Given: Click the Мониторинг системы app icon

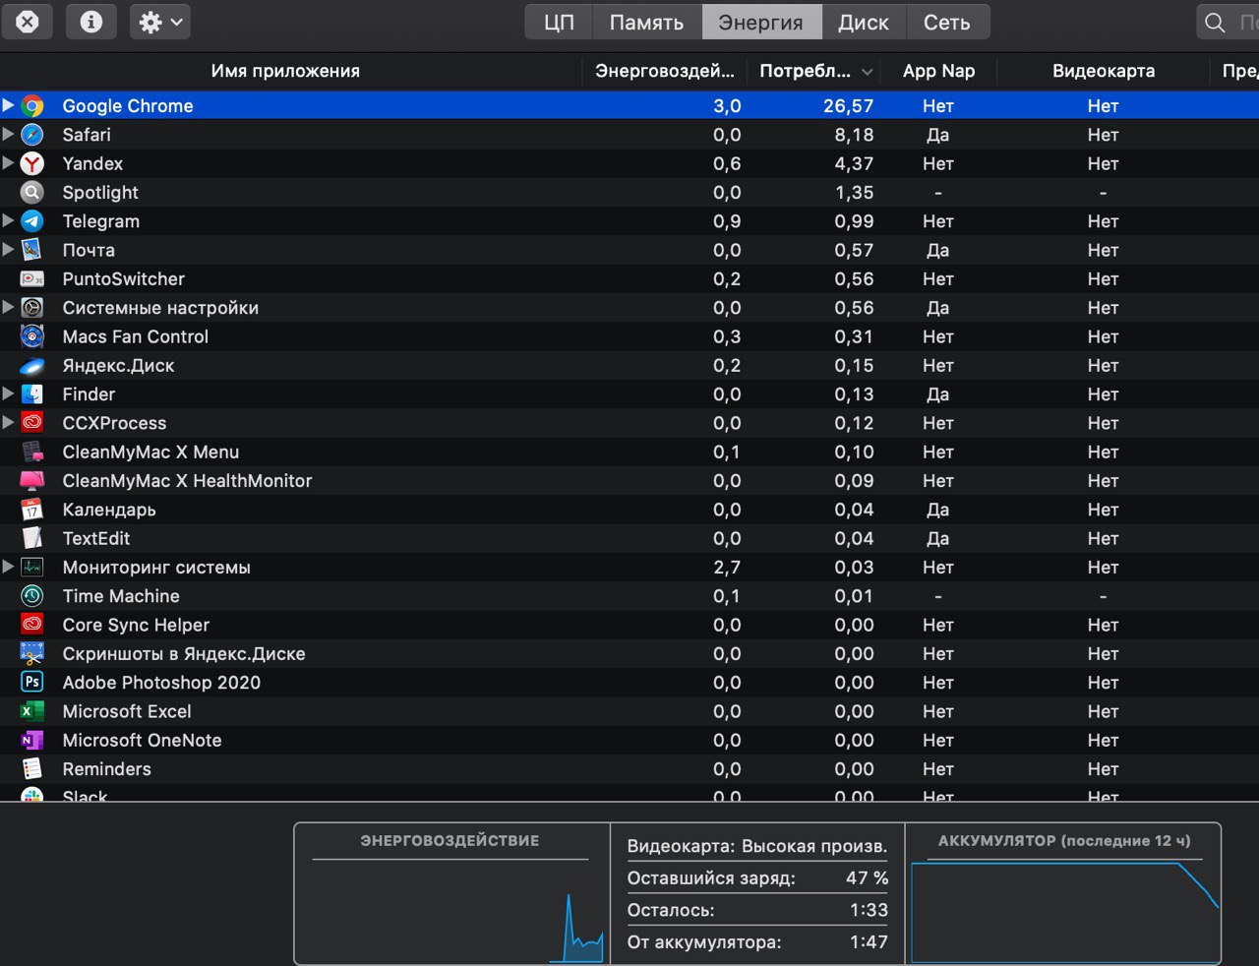Looking at the screenshot, I should coord(32,568).
